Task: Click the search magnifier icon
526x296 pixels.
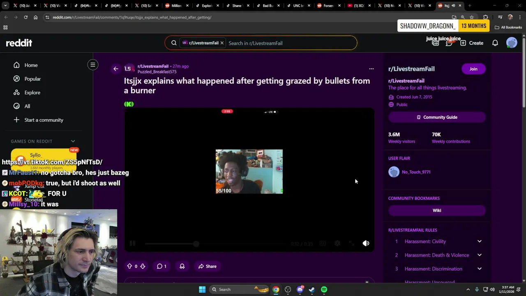Action: click(x=174, y=43)
